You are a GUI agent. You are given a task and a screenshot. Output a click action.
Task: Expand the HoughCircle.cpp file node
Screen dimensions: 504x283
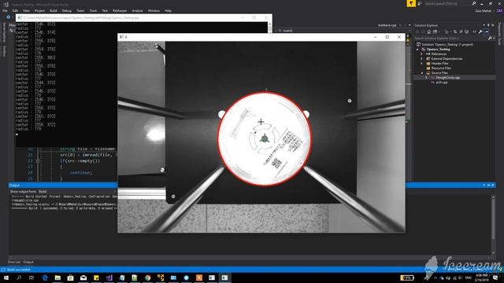pos(427,78)
